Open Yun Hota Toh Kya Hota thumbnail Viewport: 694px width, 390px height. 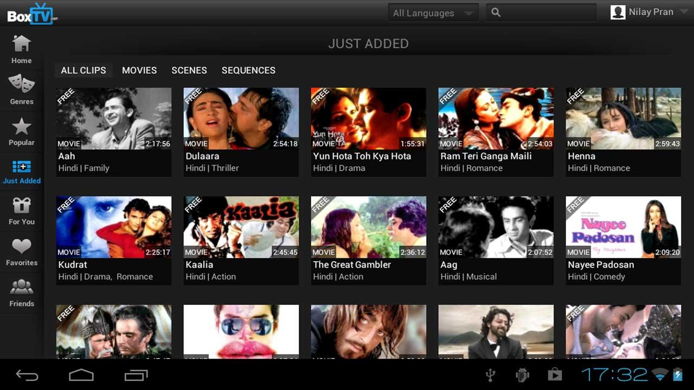click(x=369, y=119)
